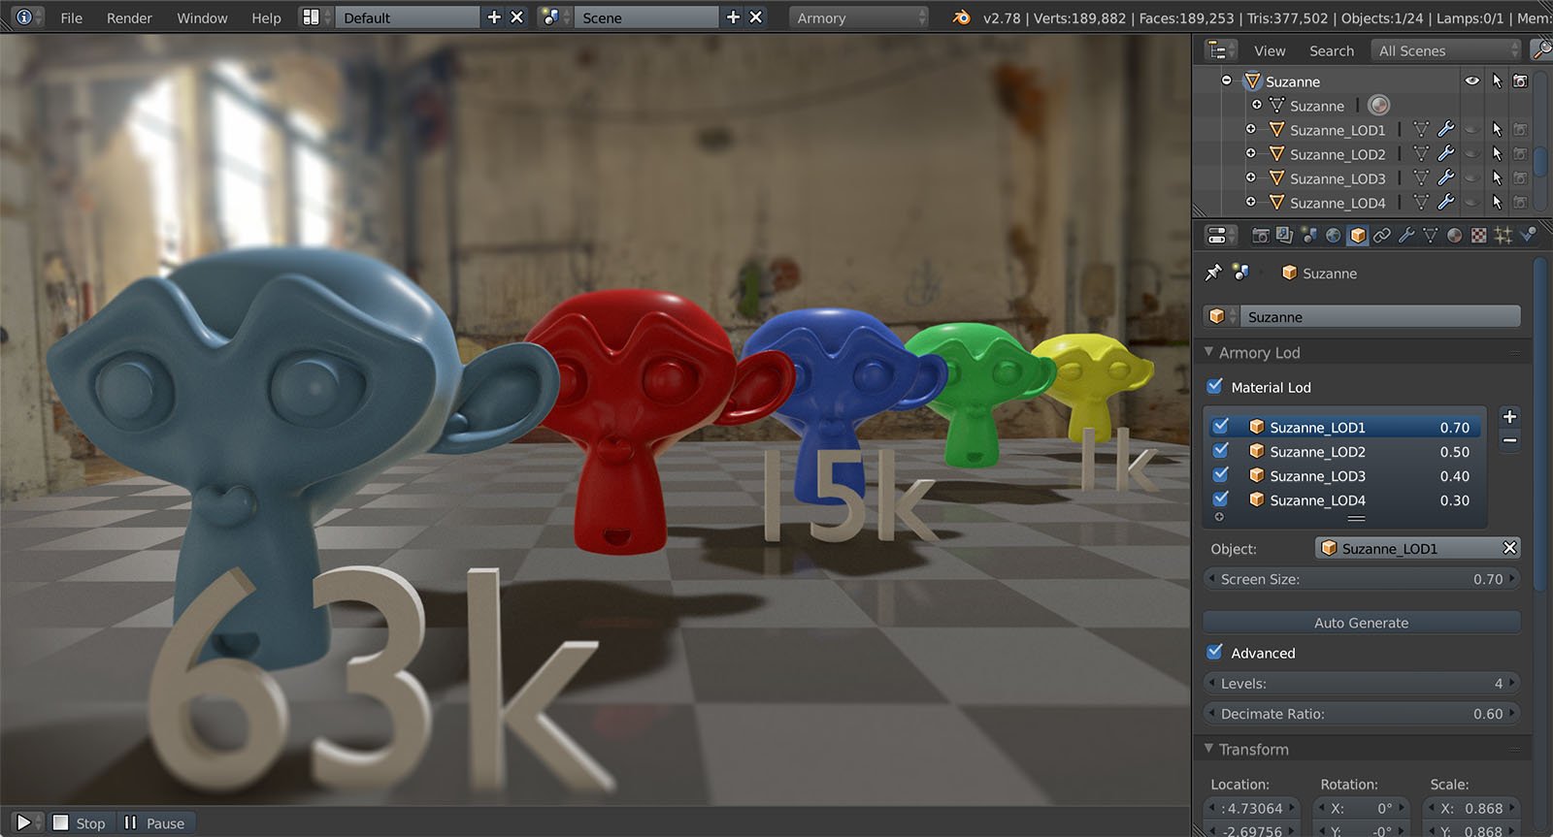
Task: Expand the Suzanne_LOD4 tree node
Action: (1250, 201)
